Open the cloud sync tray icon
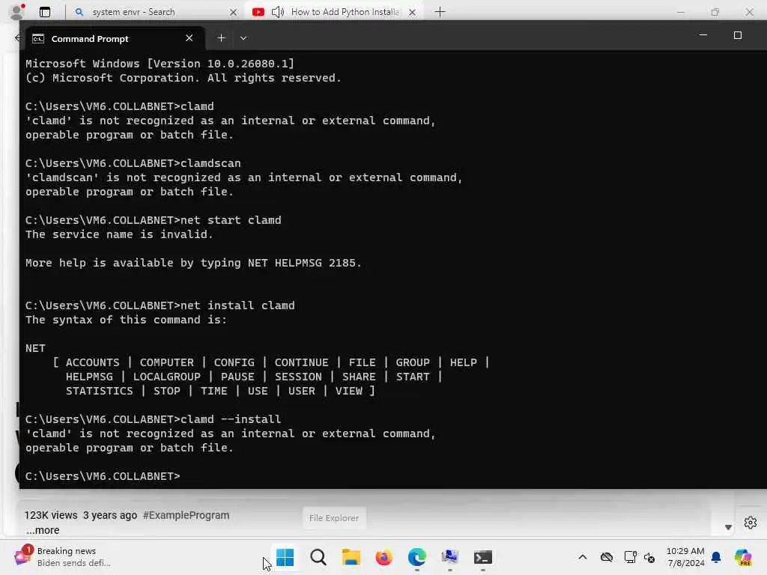Viewport: 767px width, 575px height. point(607,557)
